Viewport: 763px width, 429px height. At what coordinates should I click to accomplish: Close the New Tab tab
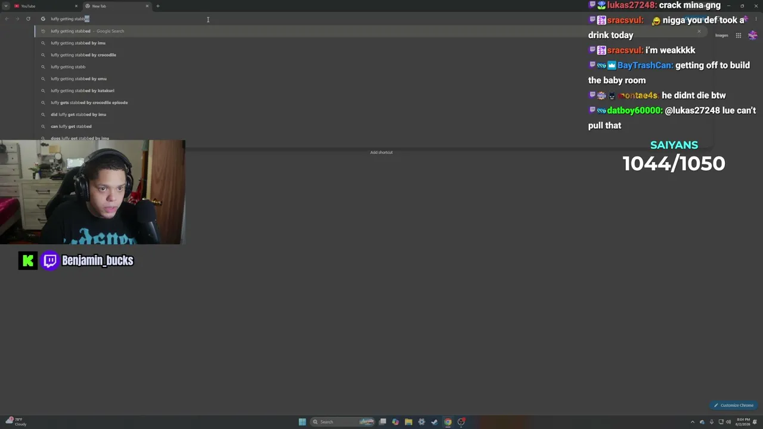[x=147, y=6]
